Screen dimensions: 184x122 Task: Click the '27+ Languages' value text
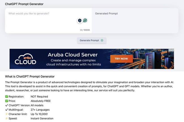pyautogui.click(x=41, y=110)
